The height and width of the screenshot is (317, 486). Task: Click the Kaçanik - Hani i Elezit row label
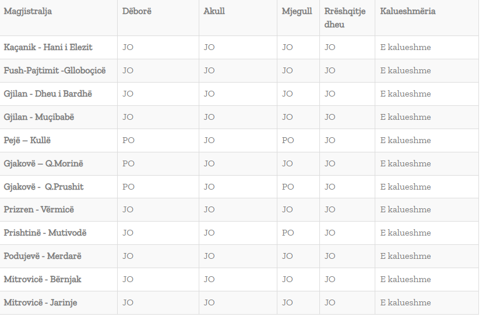tap(48, 47)
